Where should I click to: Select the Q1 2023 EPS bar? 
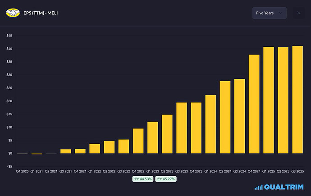pos(153,137)
